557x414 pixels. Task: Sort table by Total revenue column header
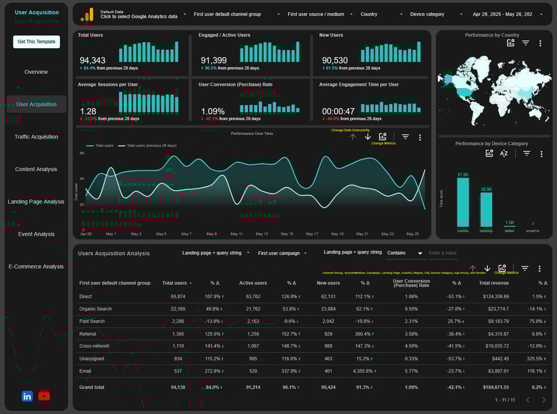point(494,283)
